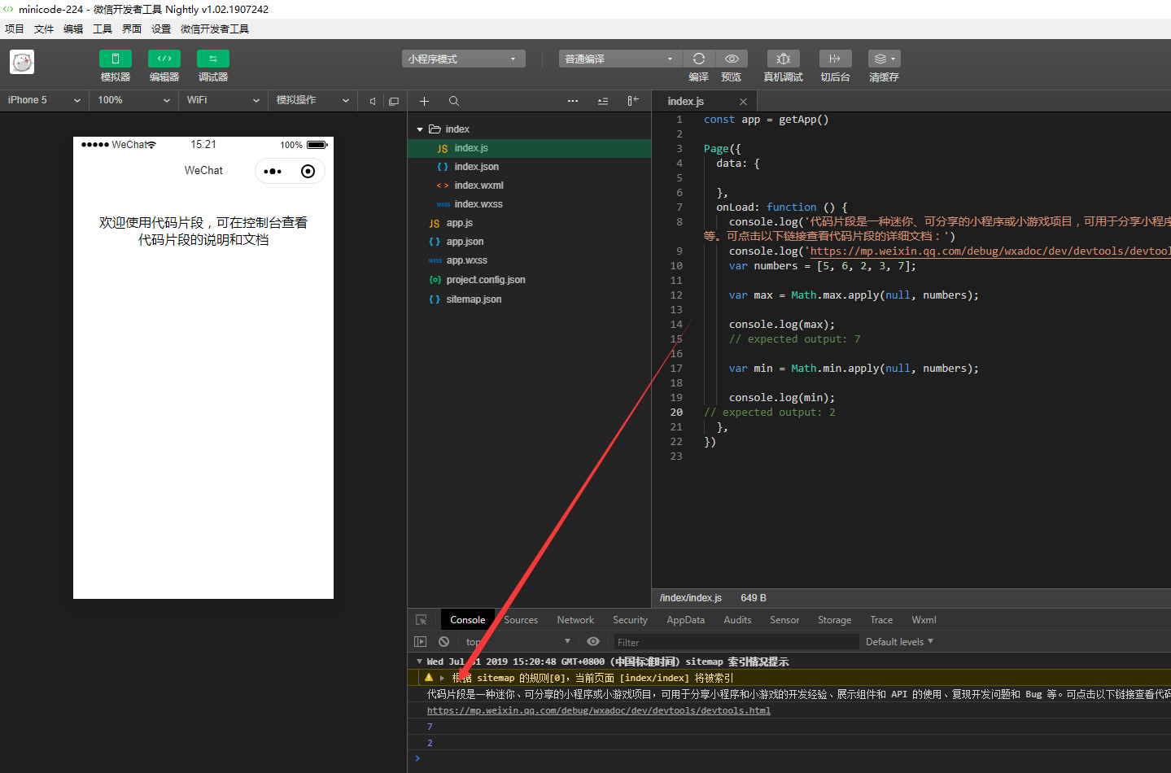The width and height of the screenshot is (1171, 773).
Task: Open the 文件 menu
Action: (44, 28)
